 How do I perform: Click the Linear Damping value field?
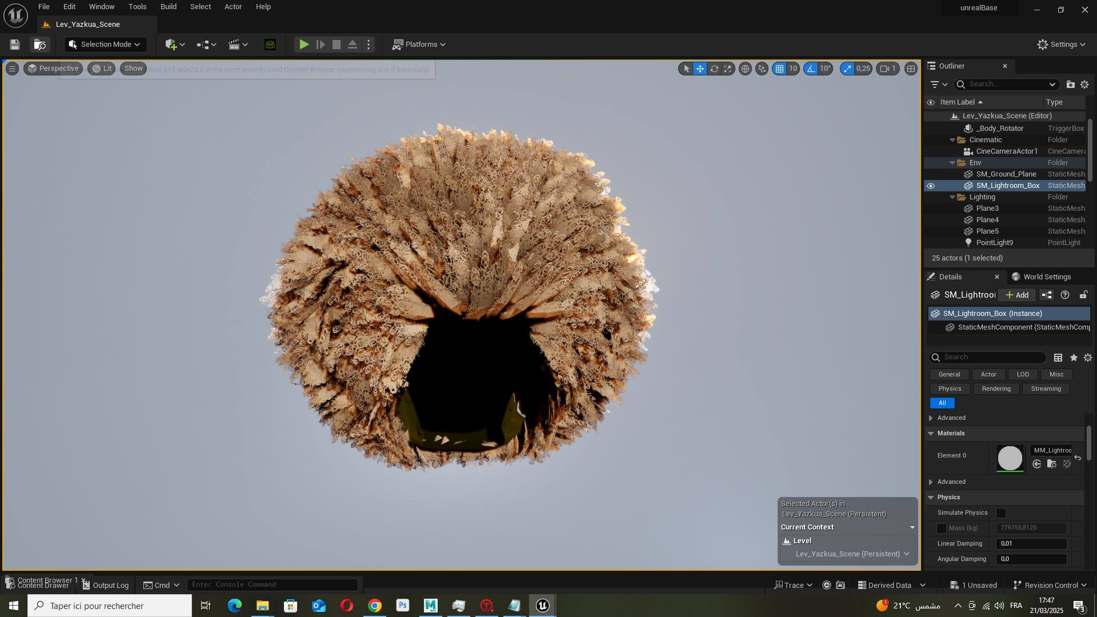(x=1031, y=543)
